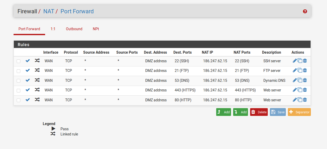327x149 pixels.
Task: Edit the 443 (HTTPS) Web server rule
Action: tap(295, 90)
